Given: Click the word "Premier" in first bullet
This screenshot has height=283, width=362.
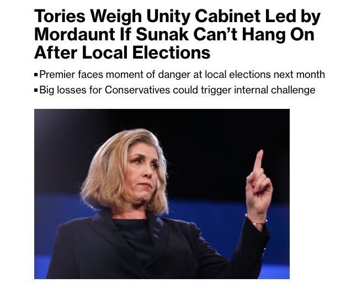Looking at the screenshot, I should pyautogui.click(x=57, y=75).
